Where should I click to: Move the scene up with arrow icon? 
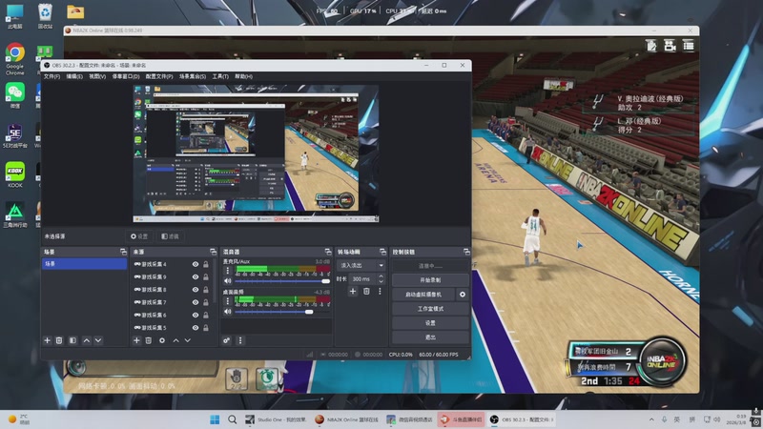click(x=87, y=340)
